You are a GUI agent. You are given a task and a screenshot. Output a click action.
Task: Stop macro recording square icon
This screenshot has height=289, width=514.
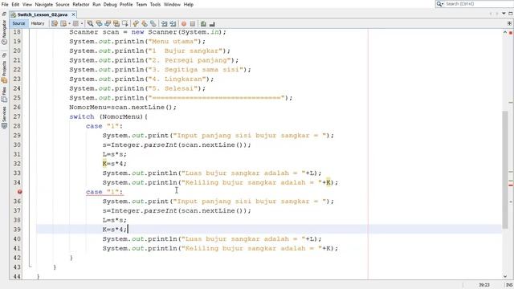point(193,23)
